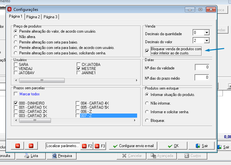Check the 003 - CARTAO 3X checkbox
The image size is (231, 165).
(x=16, y=115)
